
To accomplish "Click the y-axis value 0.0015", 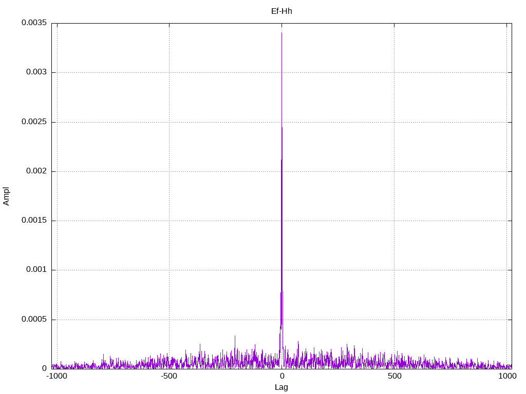I will (34, 220).
